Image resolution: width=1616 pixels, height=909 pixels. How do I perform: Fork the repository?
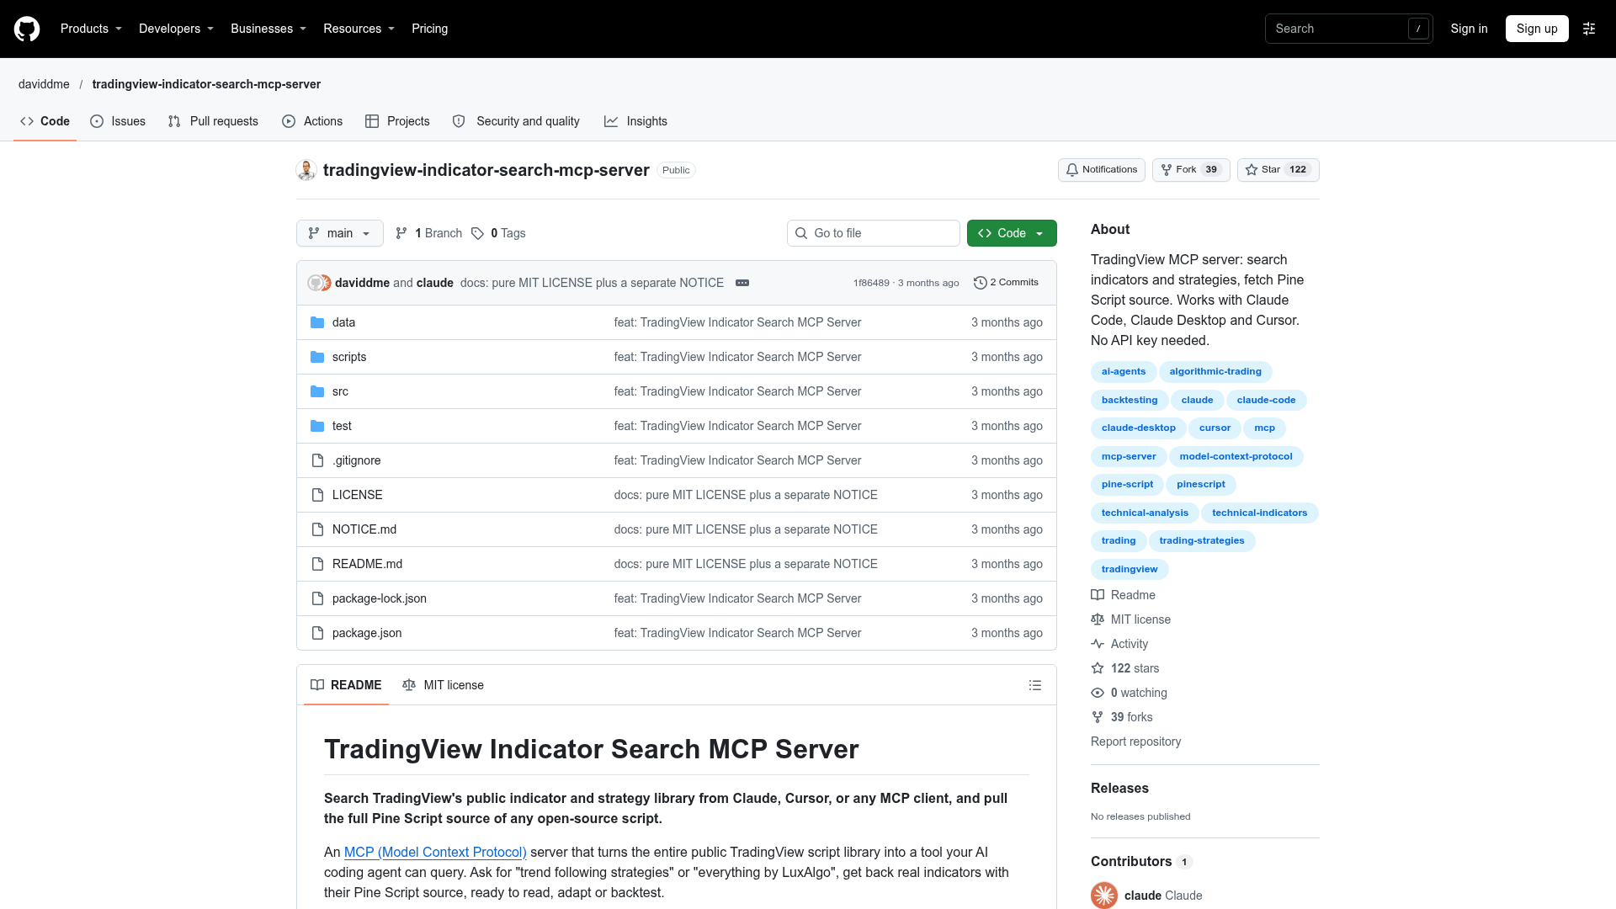(1191, 170)
